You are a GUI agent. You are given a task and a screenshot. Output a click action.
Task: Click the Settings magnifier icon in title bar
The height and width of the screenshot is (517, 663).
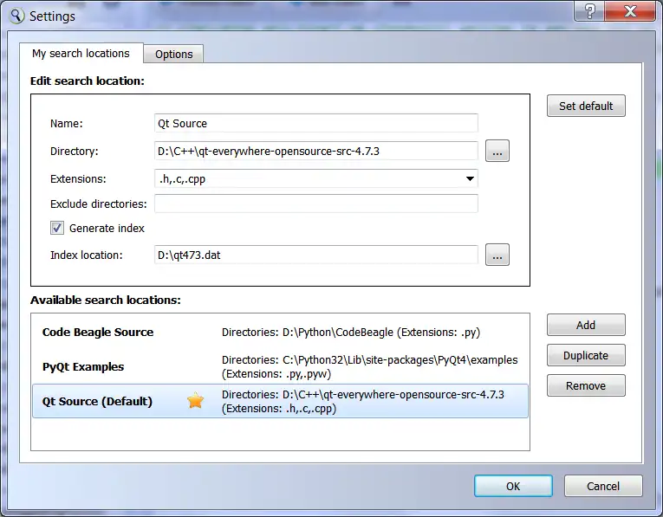[16, 16]
